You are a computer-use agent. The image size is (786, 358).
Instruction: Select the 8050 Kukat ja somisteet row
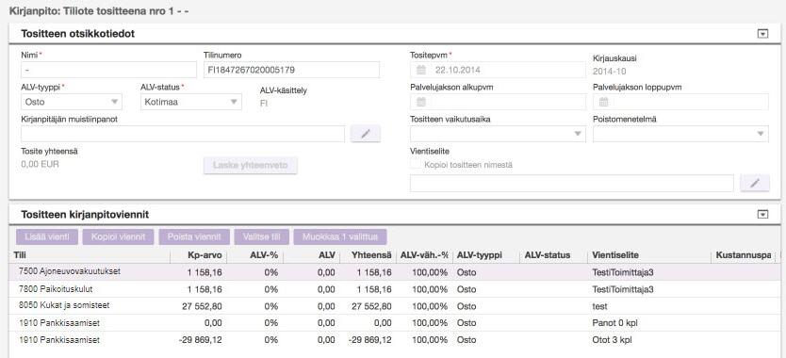point(396,306)
